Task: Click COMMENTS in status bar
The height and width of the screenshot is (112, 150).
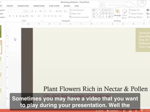Action: (113, 111)
